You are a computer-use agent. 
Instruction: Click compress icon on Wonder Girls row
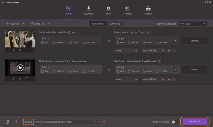pos(169,51)
